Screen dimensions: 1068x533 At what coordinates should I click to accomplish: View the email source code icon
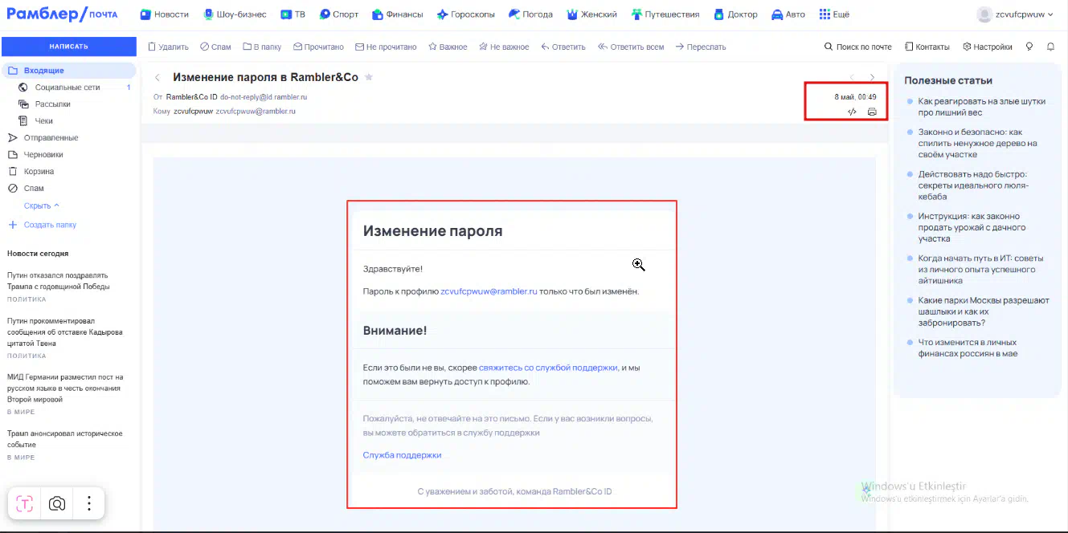click(852, 112)
